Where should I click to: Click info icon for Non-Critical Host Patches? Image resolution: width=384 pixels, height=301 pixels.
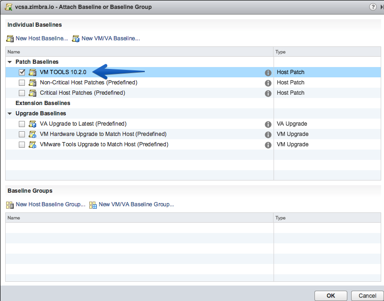268,83
